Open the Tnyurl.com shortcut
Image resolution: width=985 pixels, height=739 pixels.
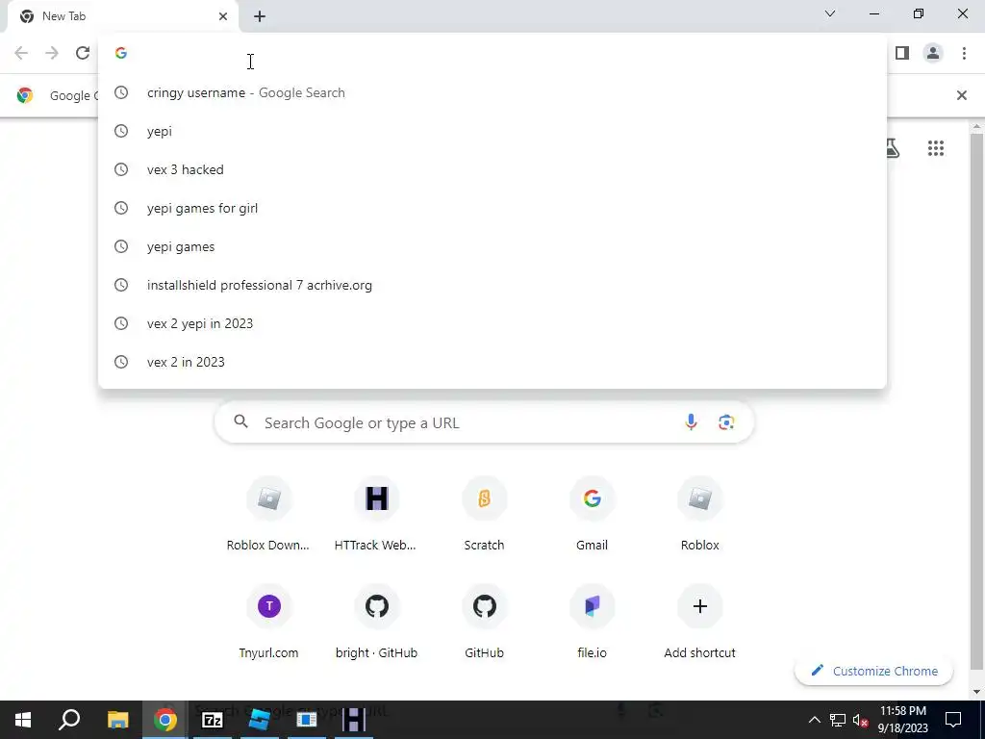point(268,623)
